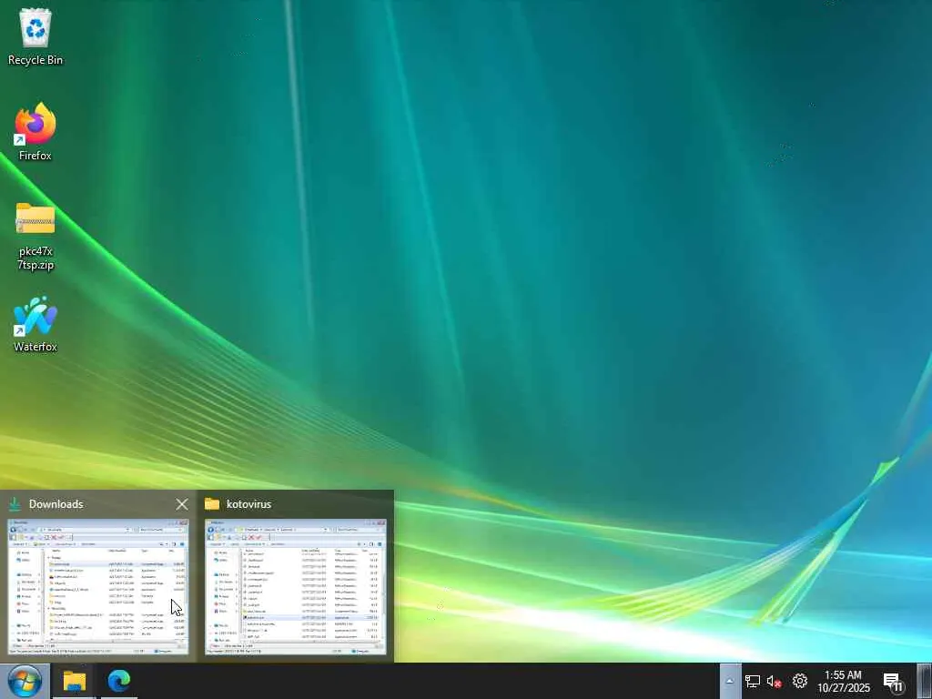The width and height of the screenshot is (932, 699).
Task: Click the File Explorer taskbar icon
Action: coord(75,681)
